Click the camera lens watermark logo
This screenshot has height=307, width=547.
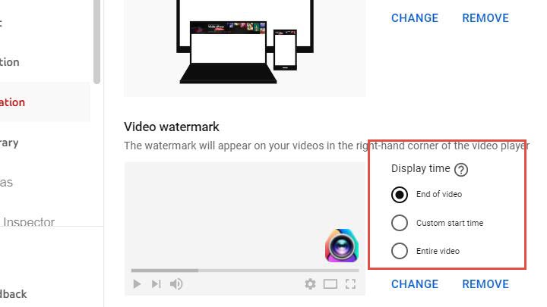pos(342,246)
